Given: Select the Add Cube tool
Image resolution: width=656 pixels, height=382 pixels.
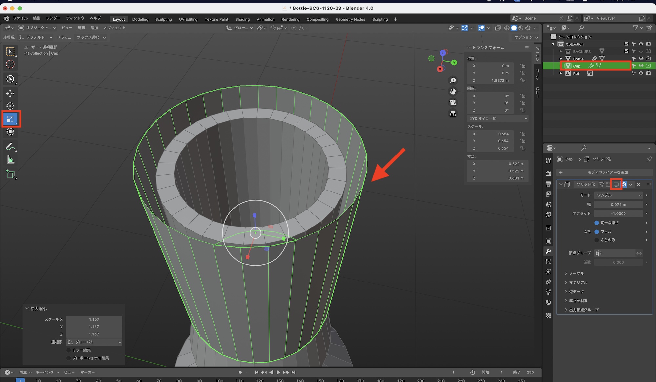Looking at the screenshot, I should (x=10, y=174).
